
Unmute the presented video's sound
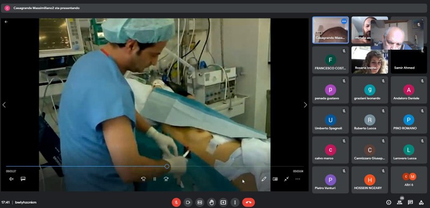(x=11, y=179)
